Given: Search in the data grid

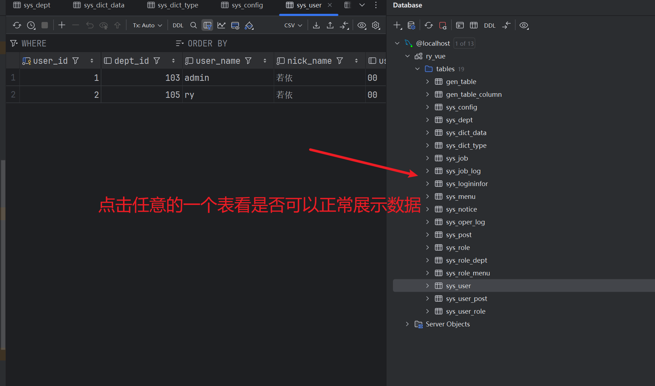Looking at the screenshot, I should click(194, 26).
